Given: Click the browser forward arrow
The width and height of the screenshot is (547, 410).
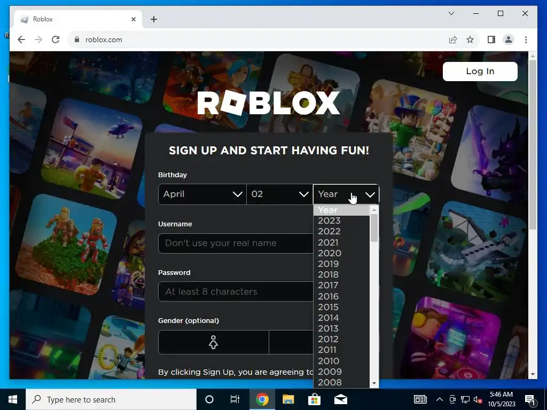Looking at the screenshot, I should pyautogui.click(x=38, y=40).
